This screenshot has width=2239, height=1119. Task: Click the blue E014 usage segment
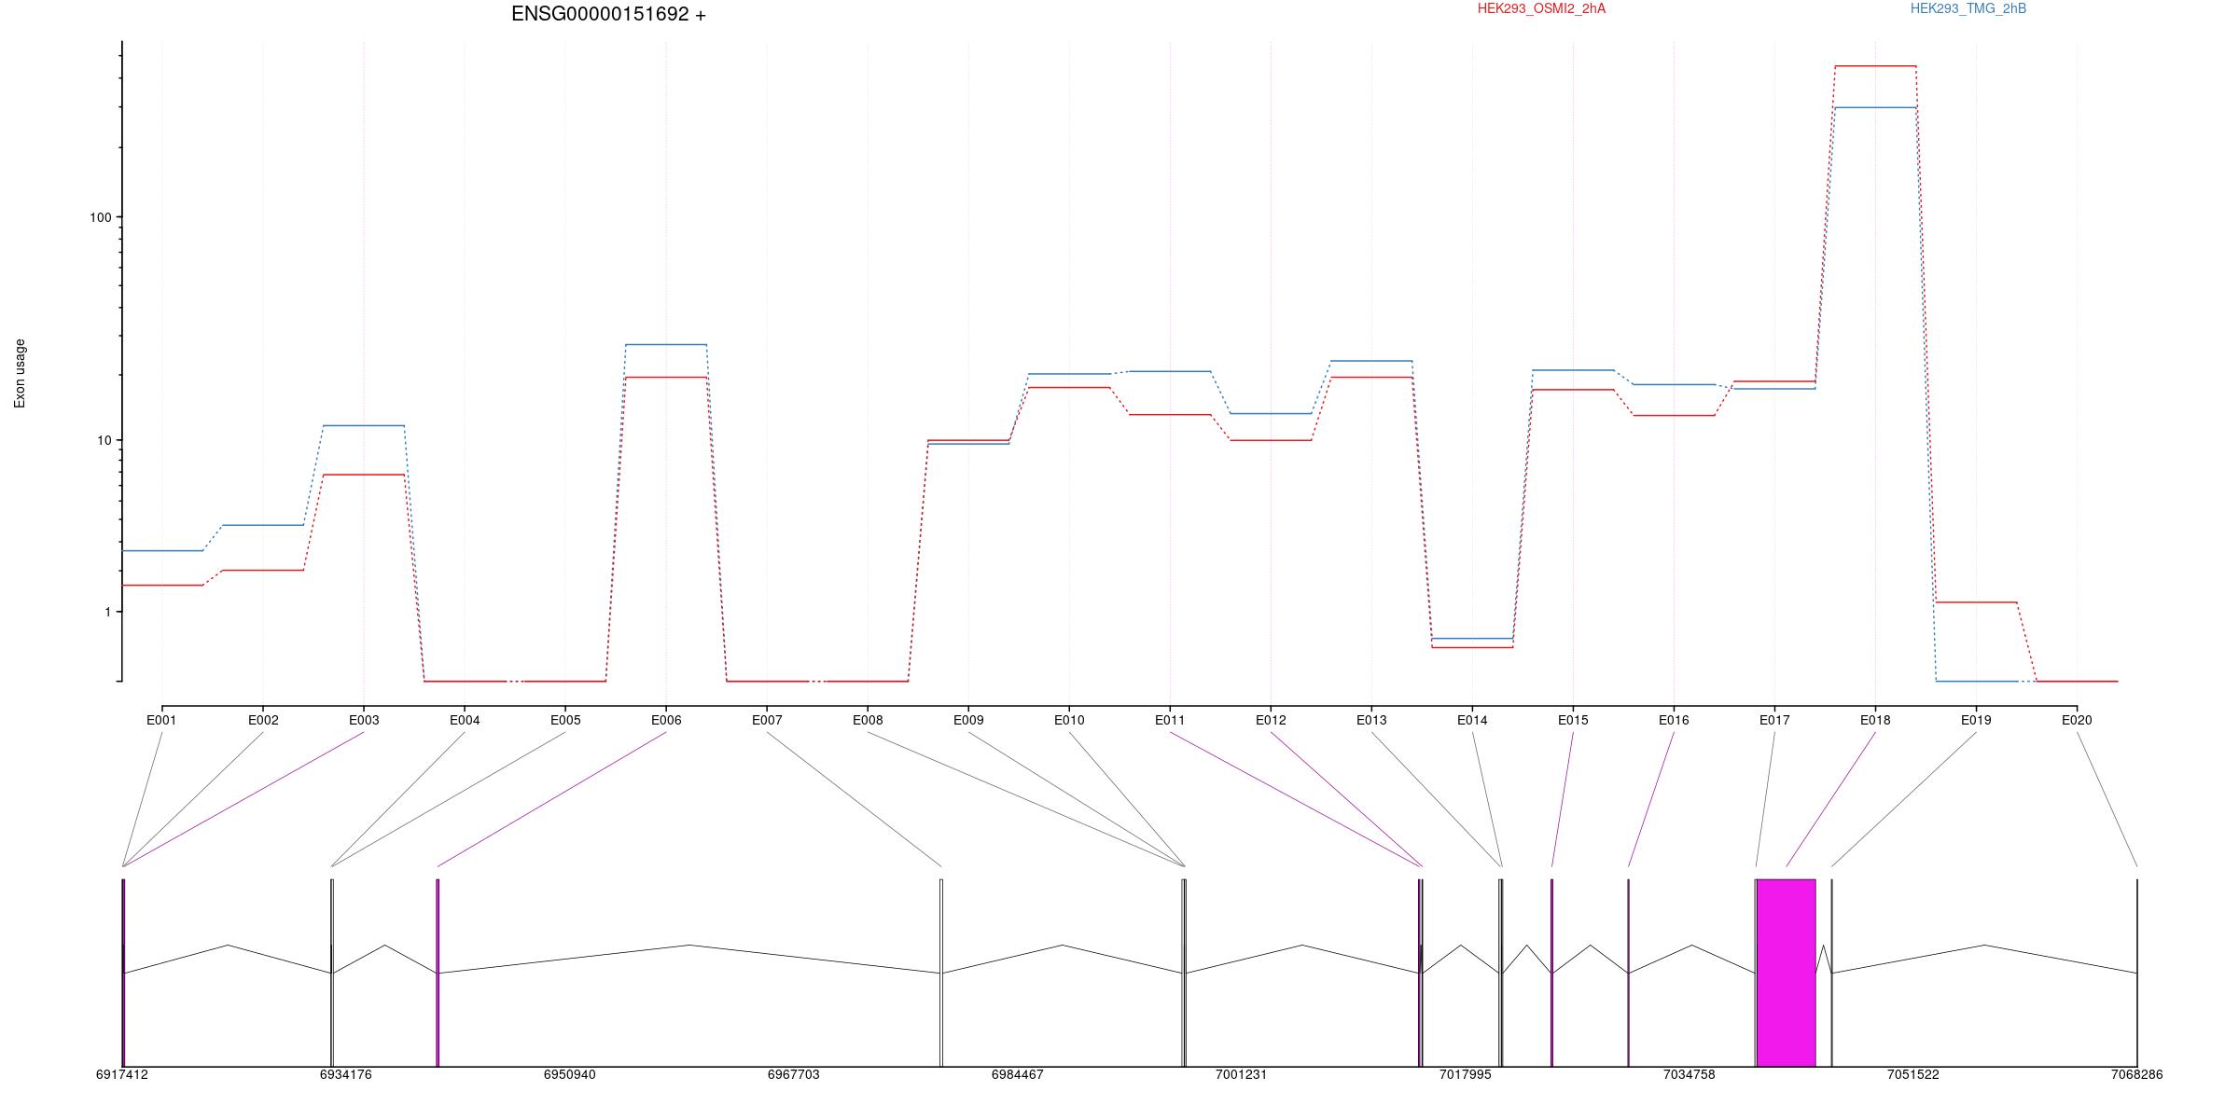pos(1472,639)
